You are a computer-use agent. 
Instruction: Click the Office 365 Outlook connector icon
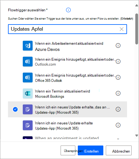(28, 78)
